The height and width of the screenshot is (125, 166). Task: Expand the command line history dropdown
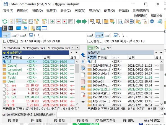tap(162, 114)
